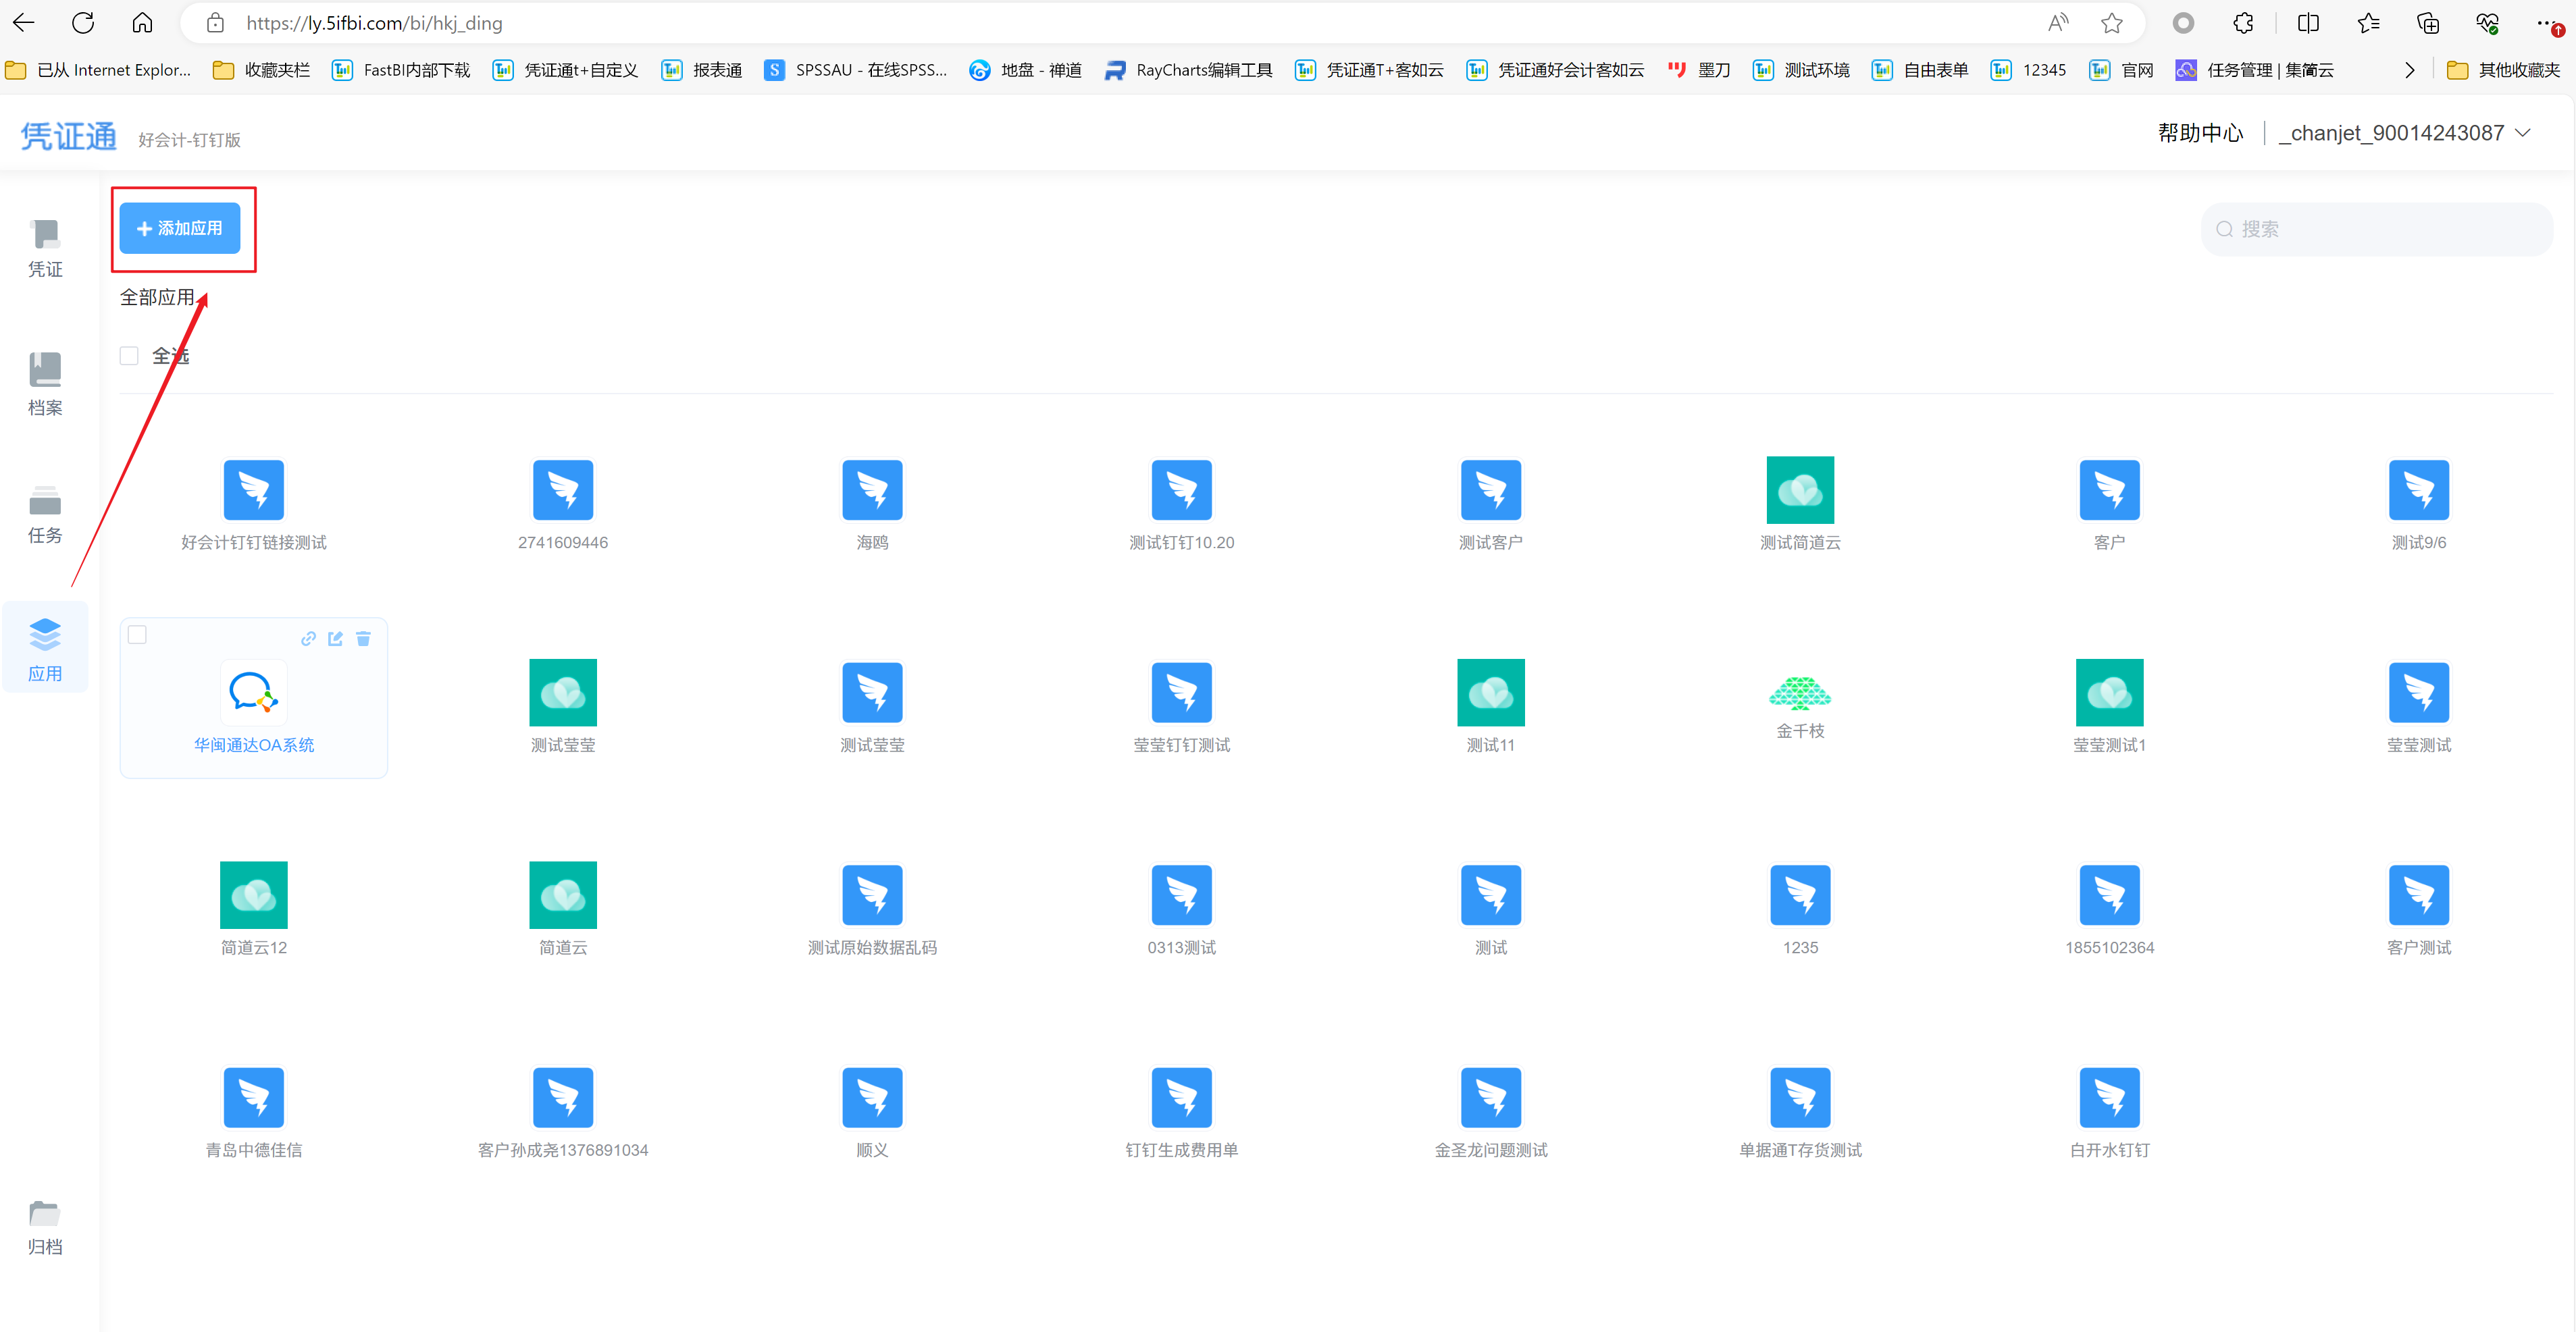The height and width of the screenshot is (1332, 2576).
Task: Open the 莹莹测试 app icon
Action: tap(2418, 691)
